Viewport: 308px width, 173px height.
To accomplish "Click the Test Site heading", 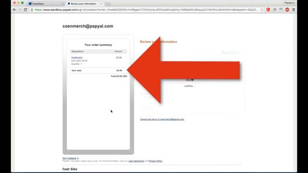I will coord(70,169).
